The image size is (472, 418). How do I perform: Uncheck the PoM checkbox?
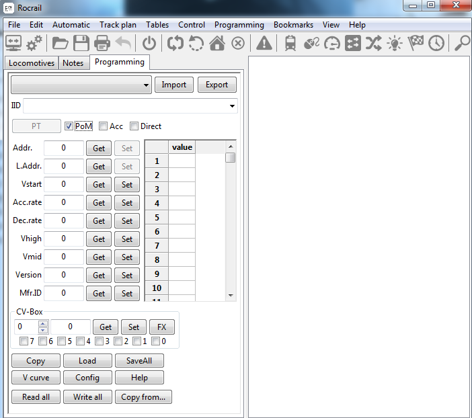tap(69, 126)
